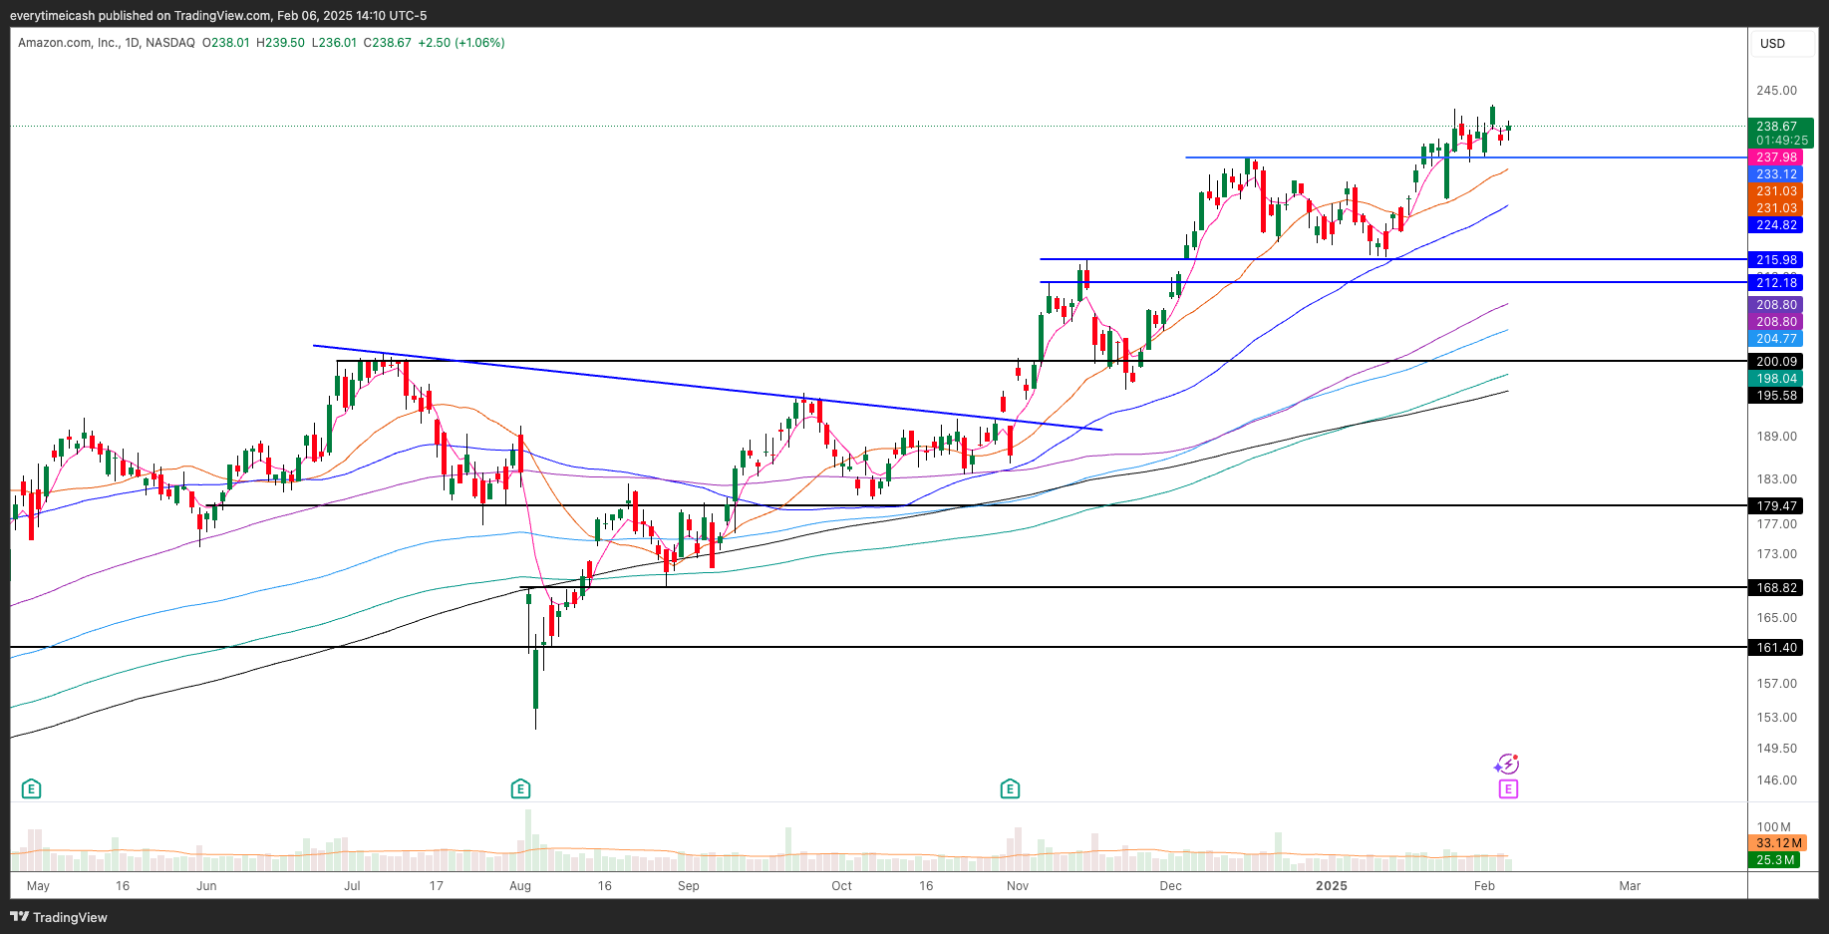This screenshot has width=1829, height=934.
Task: Select the 179.47 horizontal level label
Action: 1776,506
